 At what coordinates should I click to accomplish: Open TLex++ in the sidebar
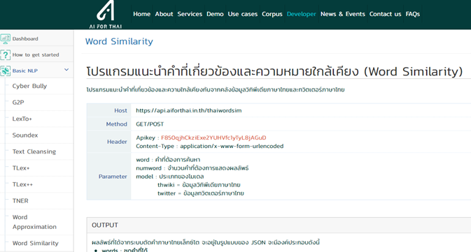tap(22, 184)
